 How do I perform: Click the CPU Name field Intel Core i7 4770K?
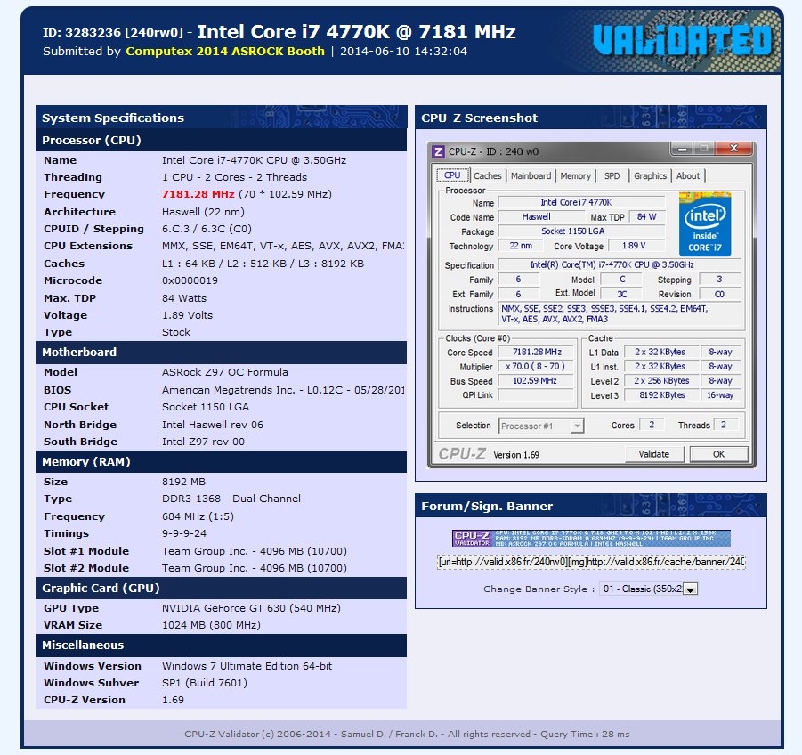[581, 203]
